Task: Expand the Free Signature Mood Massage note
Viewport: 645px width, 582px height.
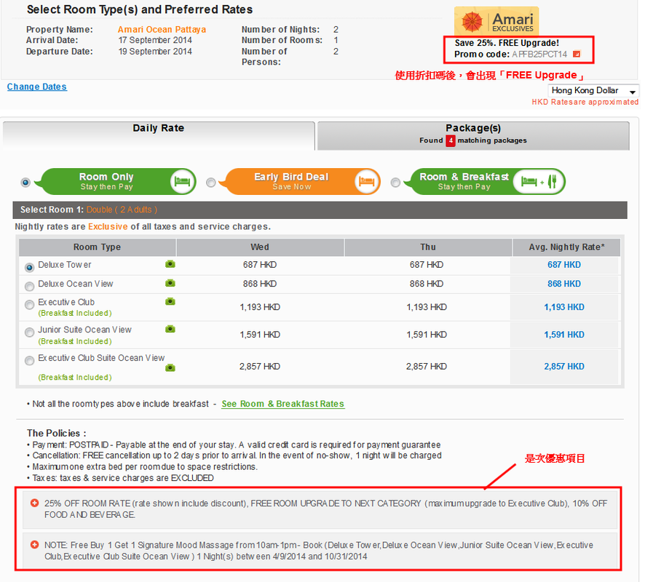Action: click(34, 544)
